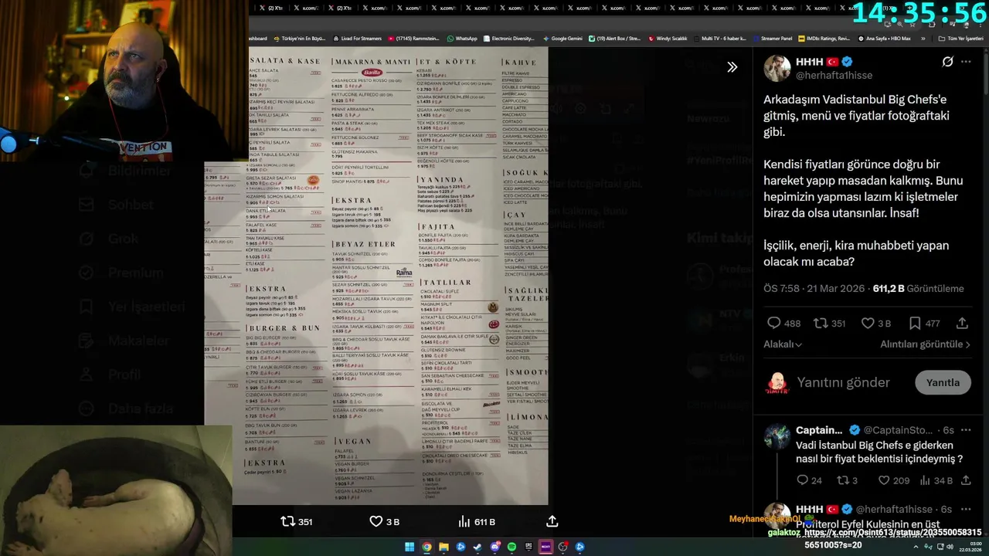Open @herhafta1hisse handle link
Image resolution: width=989 pixels, height=556 pixels.
click(x=834, y=75)
